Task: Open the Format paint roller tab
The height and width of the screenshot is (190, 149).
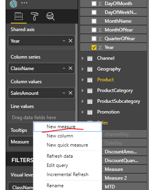Action: 34,16
